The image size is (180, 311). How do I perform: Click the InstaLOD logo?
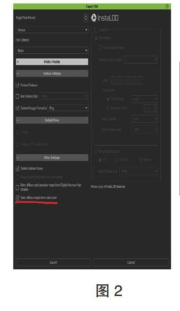[x=105, y=18]
